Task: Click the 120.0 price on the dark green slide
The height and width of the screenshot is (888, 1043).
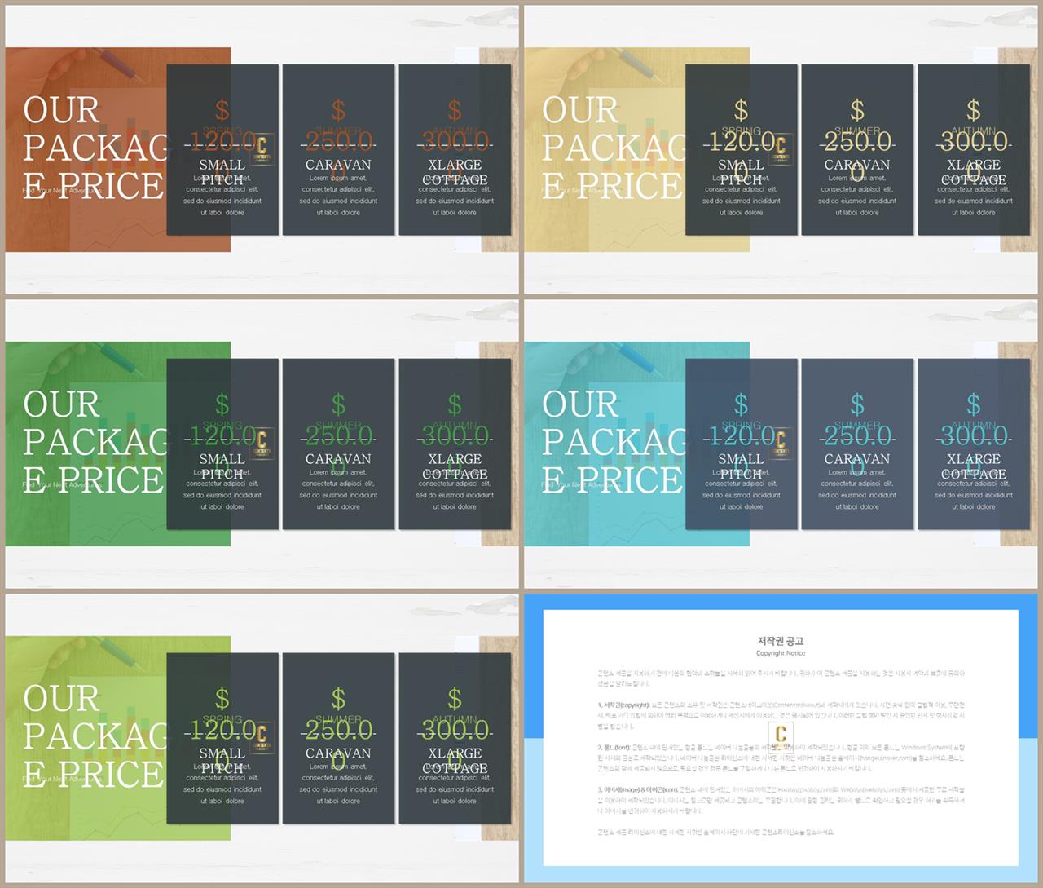Action: pos(222,436)
